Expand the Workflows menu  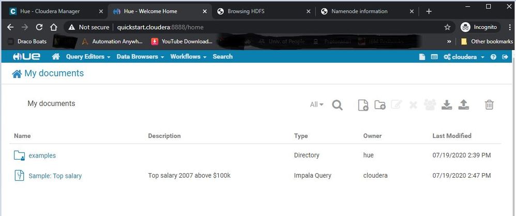[x=188, y=56]
